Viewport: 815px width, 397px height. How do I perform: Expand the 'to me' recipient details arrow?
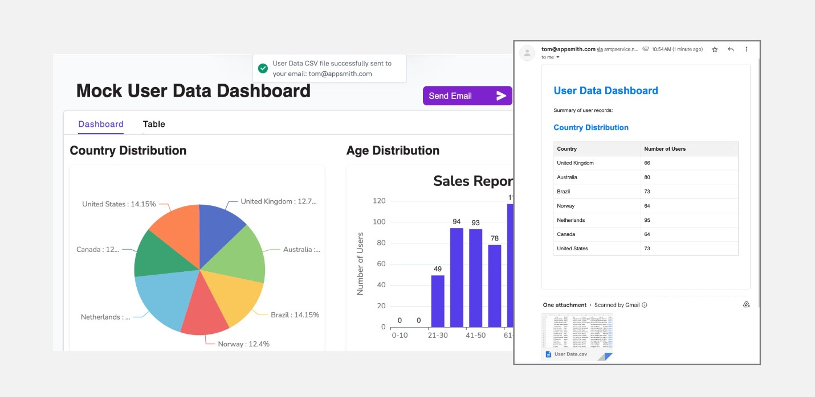[x=558, y=57]
